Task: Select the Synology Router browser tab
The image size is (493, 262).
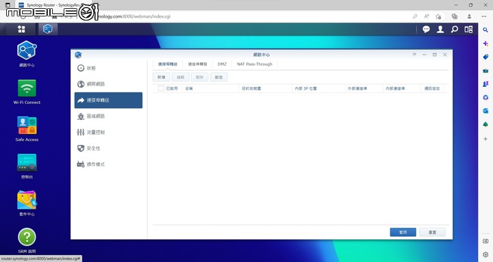Action: [x=53, y=5]
